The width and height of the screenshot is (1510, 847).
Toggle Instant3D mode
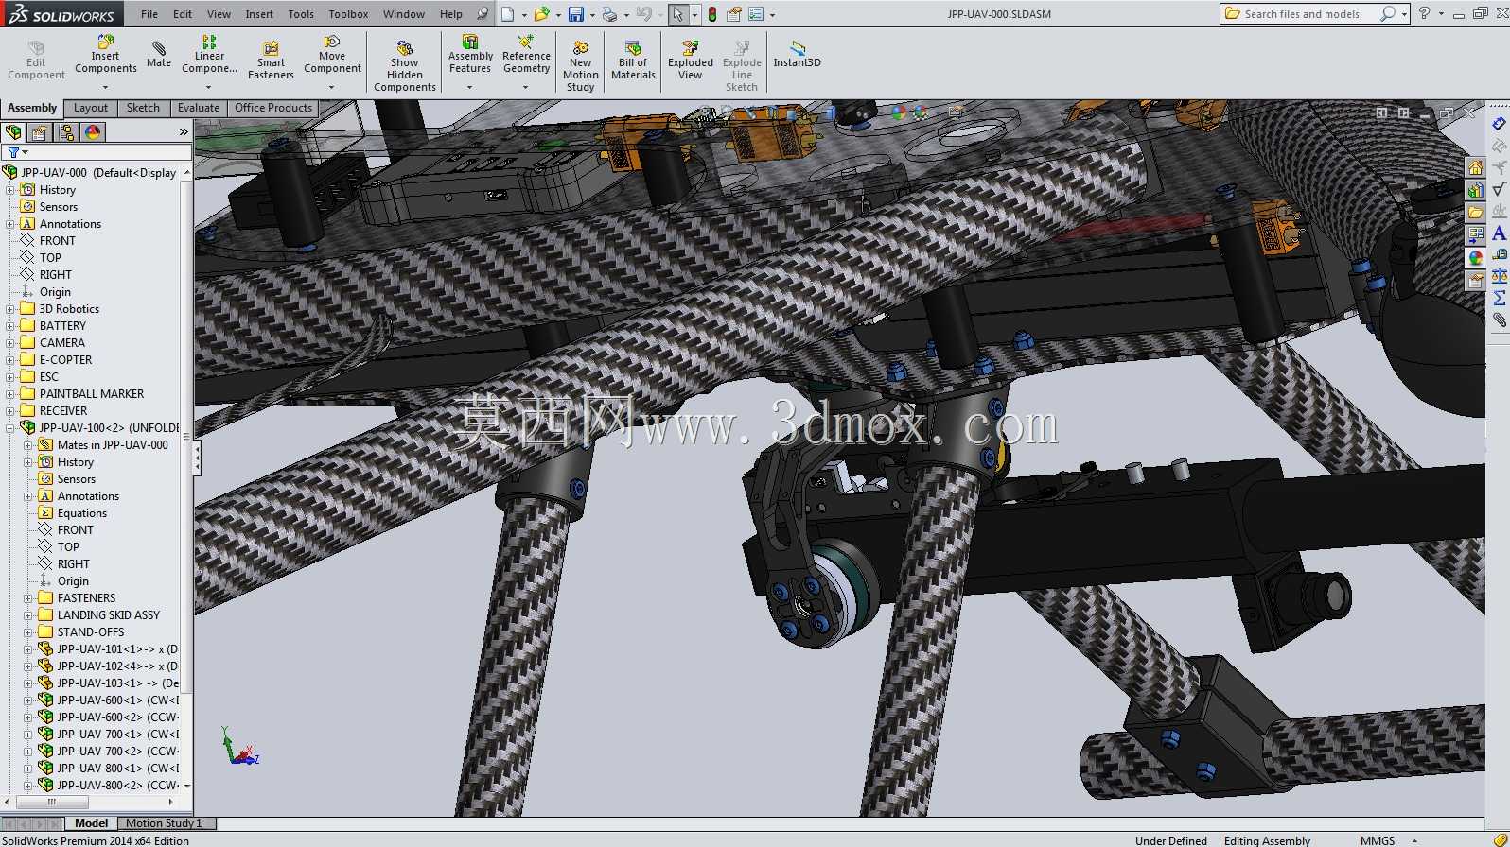coord(798,55)
